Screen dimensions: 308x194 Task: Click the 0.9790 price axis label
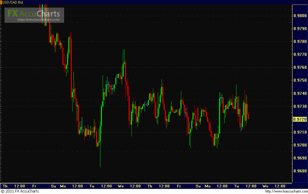click(x=300, y=28)
